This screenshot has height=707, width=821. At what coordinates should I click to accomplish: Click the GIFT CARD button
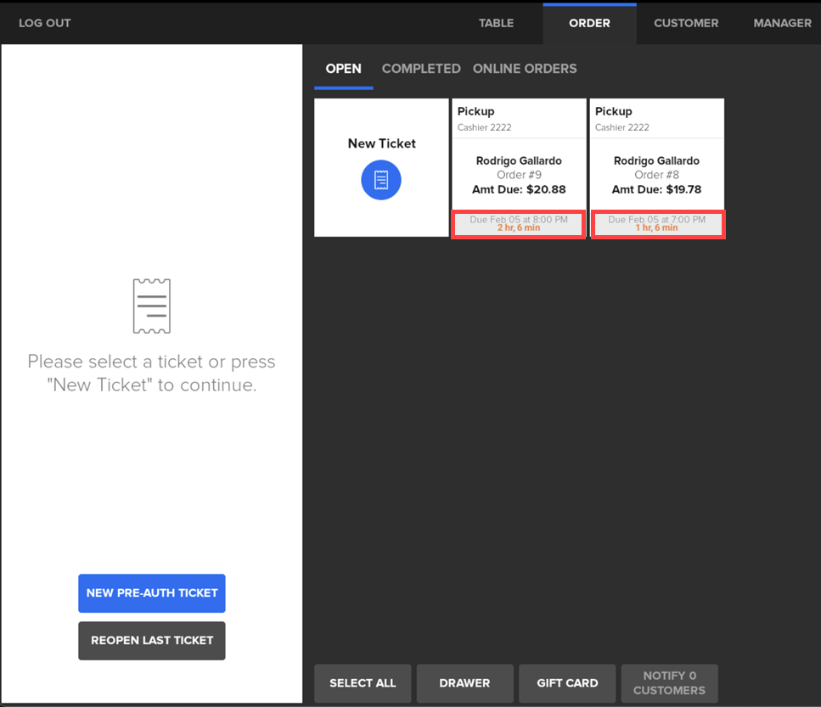coord(567,683)
